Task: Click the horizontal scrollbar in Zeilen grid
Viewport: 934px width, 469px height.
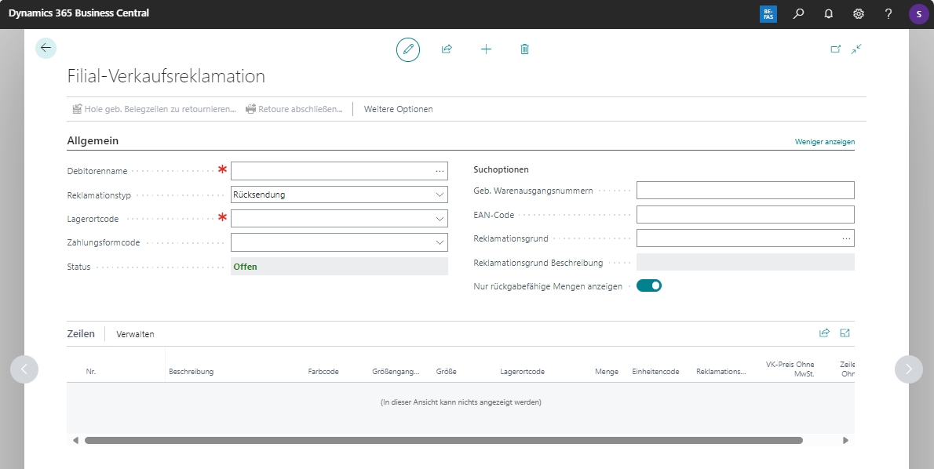Action: [x=443, y=441]
